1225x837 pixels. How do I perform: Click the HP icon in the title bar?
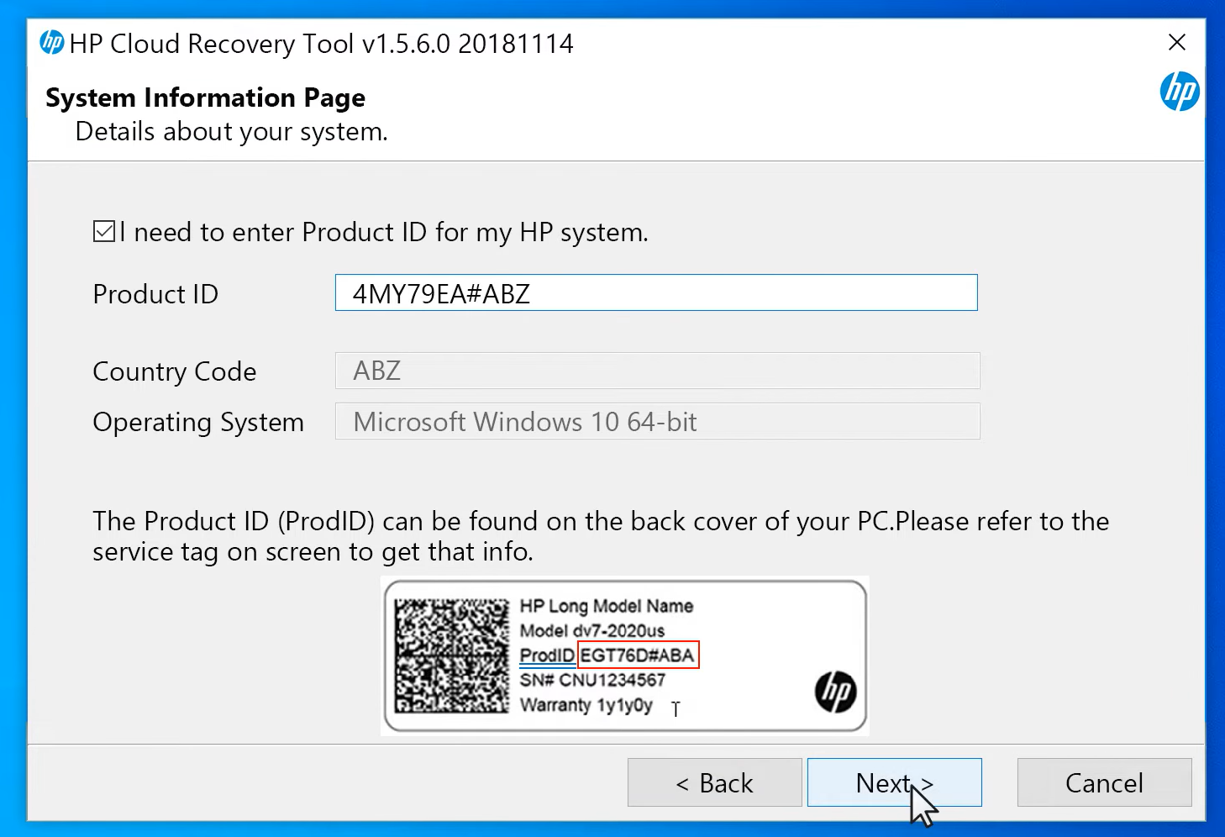(52, 42)
